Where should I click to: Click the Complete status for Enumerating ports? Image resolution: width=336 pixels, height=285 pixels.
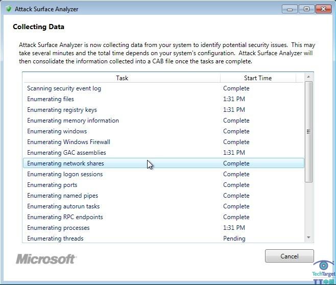click(236, 185)
